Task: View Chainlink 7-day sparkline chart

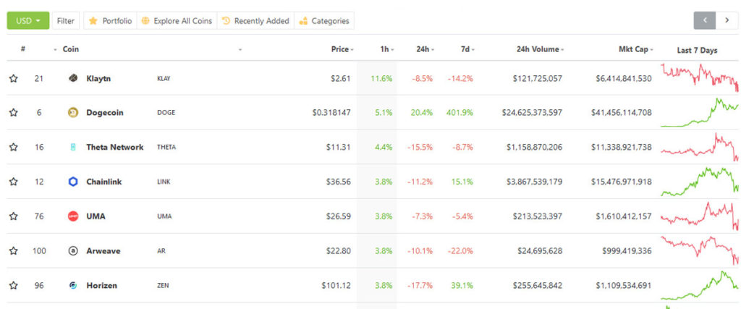Action: click(x=700, y=182)
